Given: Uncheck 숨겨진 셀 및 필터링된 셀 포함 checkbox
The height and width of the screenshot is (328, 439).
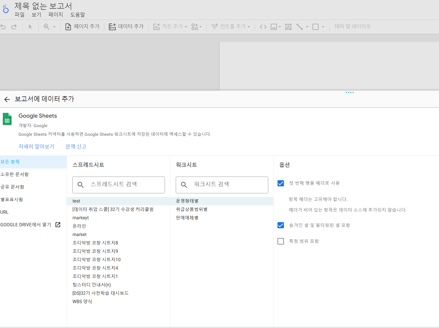Looking at the screenshot, I should [281, 225].
